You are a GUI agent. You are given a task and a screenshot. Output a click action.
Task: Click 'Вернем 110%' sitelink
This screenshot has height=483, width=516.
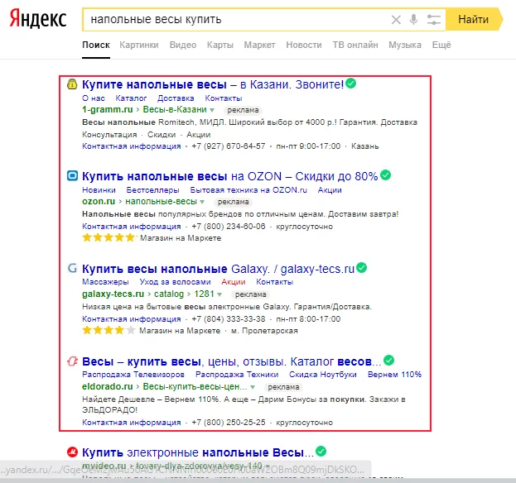(394, 375)
